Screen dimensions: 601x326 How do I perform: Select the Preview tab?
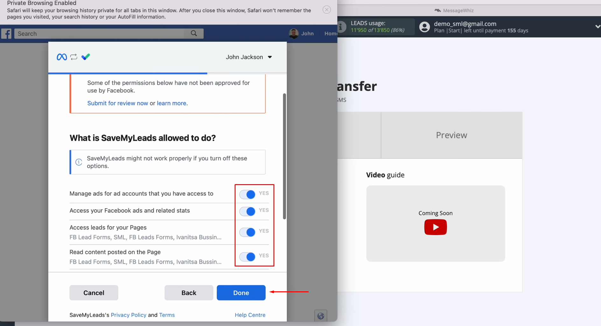(451, 135)
